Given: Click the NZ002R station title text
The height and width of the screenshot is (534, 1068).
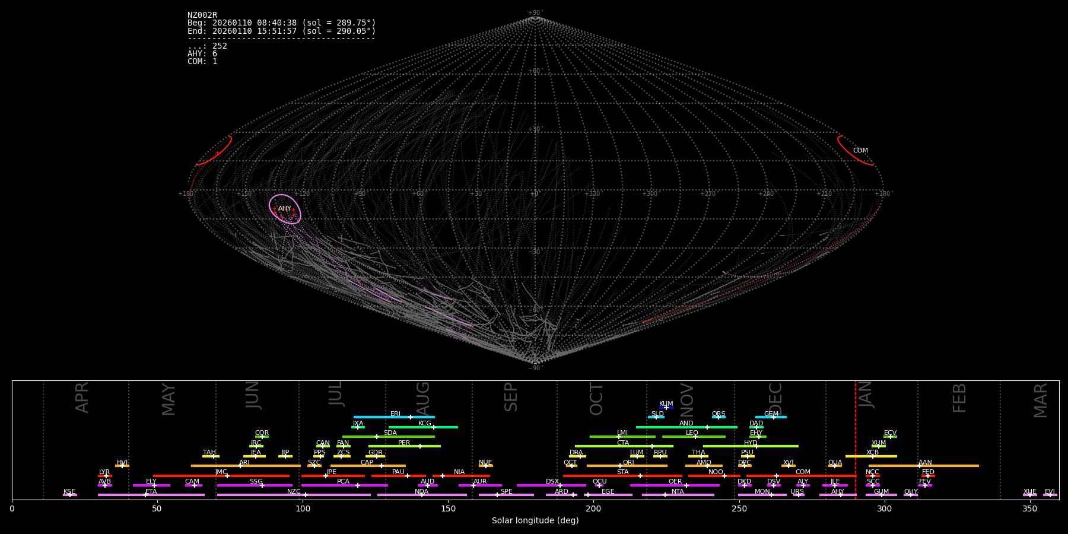Looking at the screenshot, I should tap(202, 15).
